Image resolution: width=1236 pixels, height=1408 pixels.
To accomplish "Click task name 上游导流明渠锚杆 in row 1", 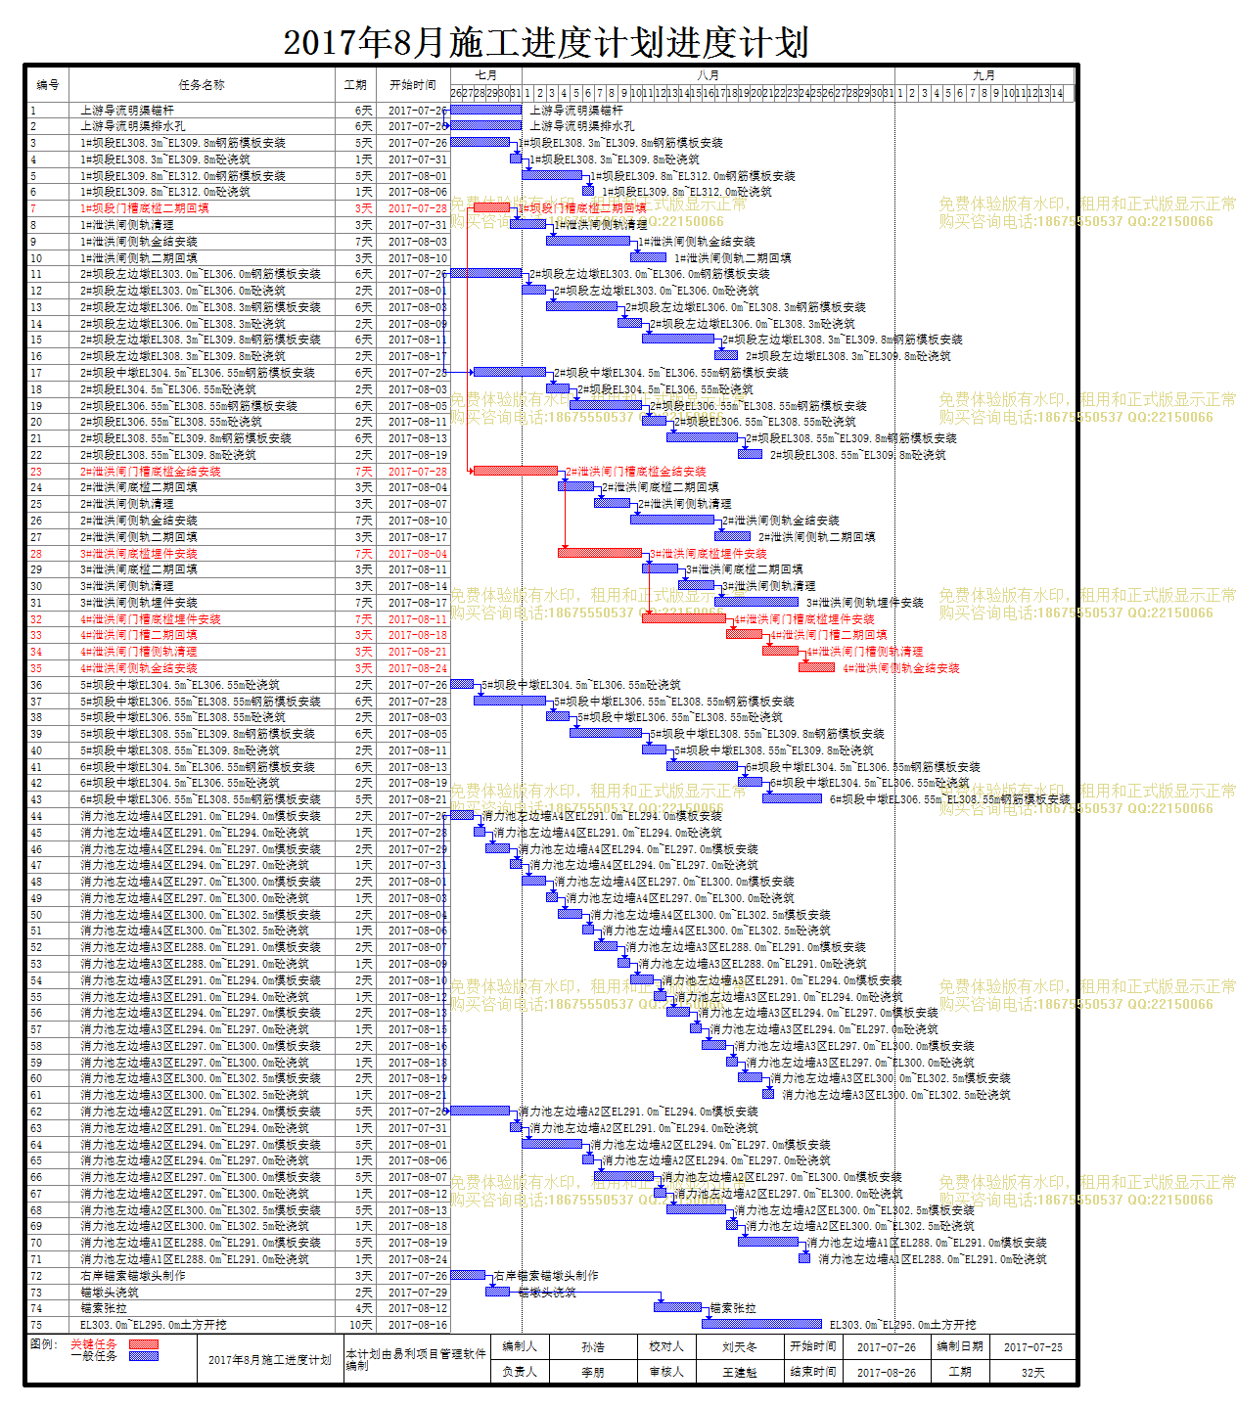I will [x=127, y=111].
